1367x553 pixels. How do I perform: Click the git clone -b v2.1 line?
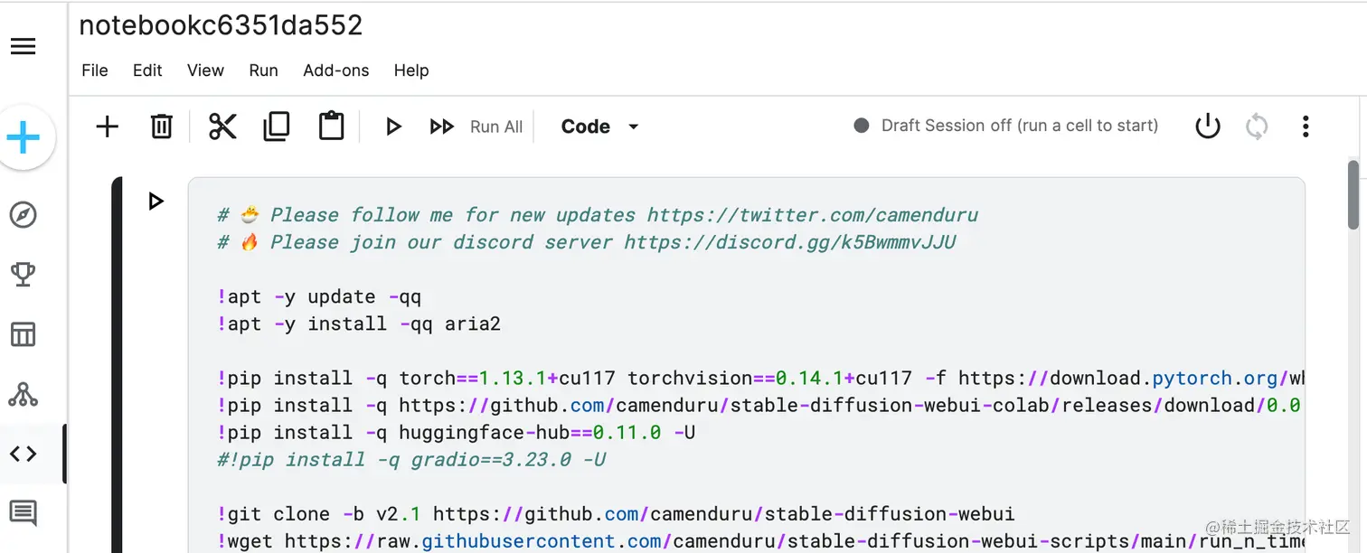point(616,513)
